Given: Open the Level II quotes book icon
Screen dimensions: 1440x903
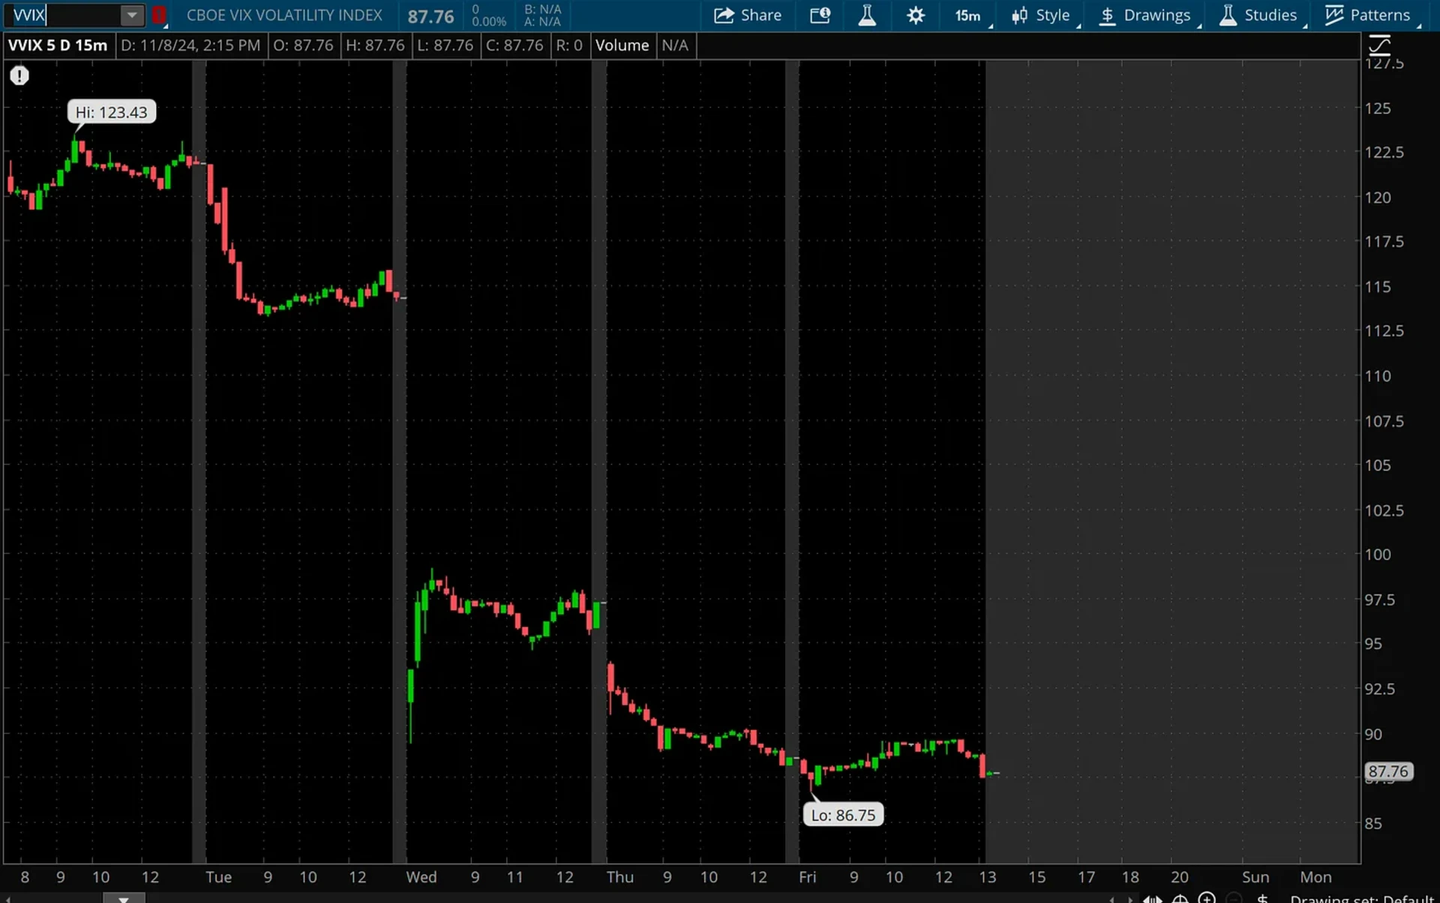Looking at the screenshot, I should (x=820, y=15).
